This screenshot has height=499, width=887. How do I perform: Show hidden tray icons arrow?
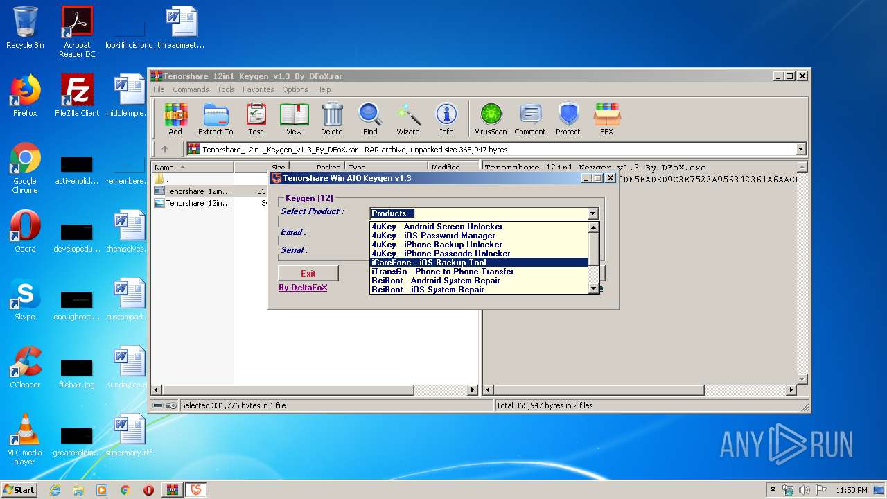pyautogui.click(x=773, y=490)
